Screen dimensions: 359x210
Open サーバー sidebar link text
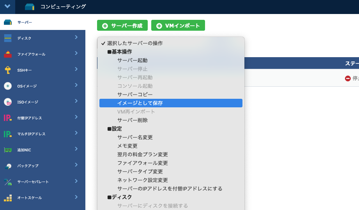25,23
